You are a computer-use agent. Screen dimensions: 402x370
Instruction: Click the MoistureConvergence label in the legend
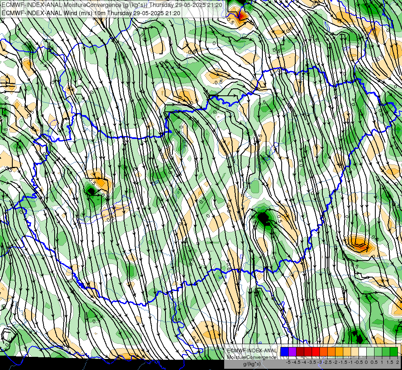[252, 357]
